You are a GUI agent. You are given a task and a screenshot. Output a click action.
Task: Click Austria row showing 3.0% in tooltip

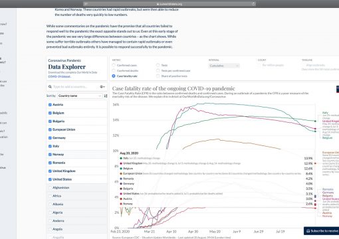[x=216, y=199]
